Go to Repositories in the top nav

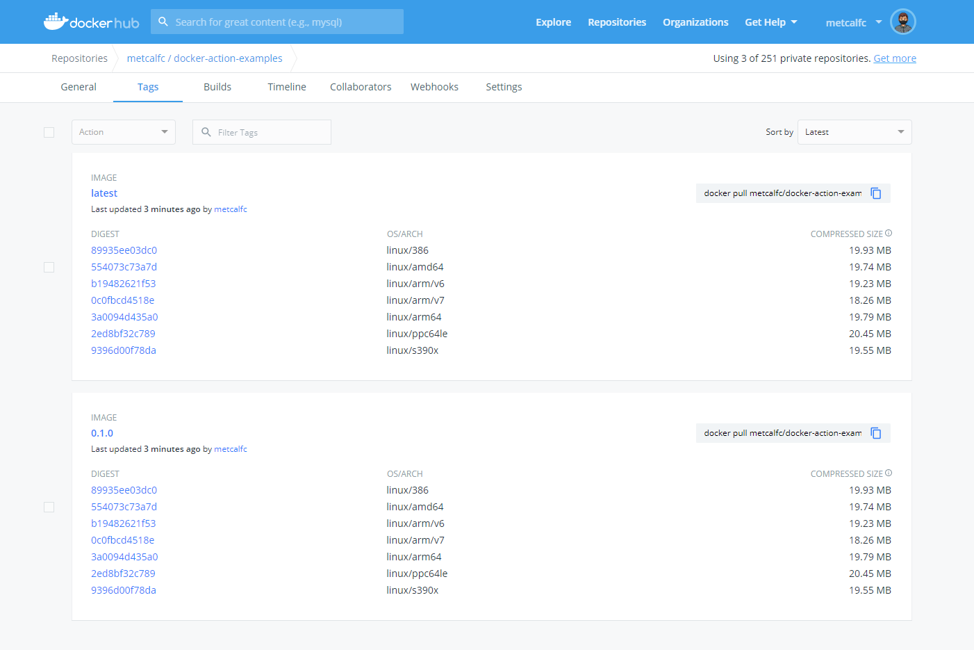[x=617, y=22]
